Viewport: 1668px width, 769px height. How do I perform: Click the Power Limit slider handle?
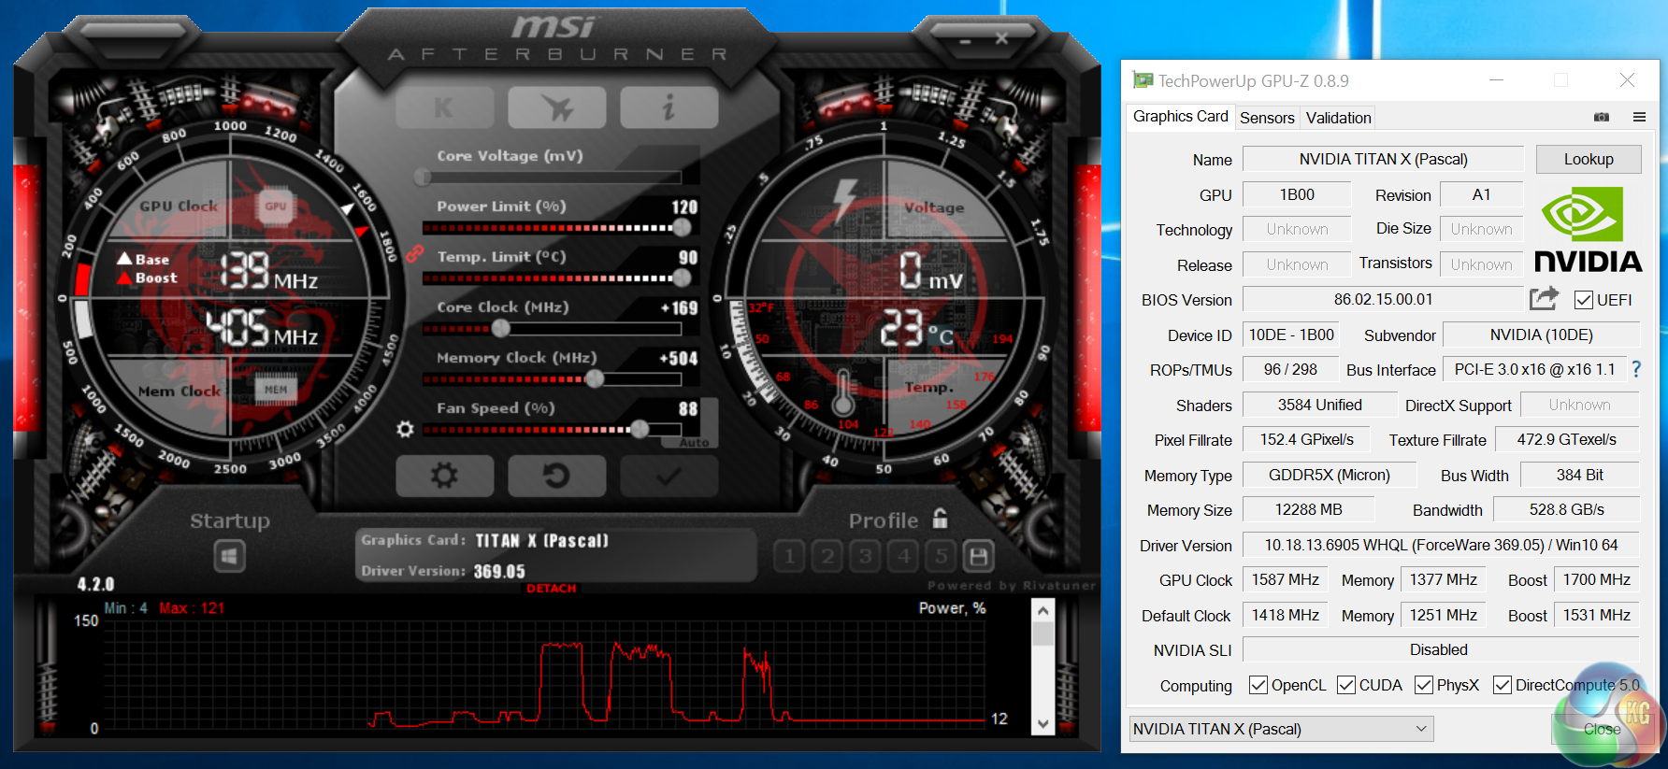(683, 227)
